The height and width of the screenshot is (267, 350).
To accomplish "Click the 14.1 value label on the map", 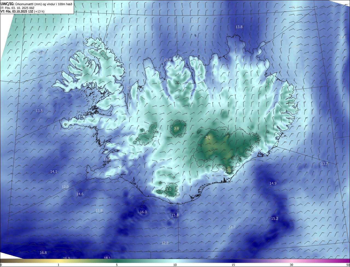I will (x=54, y=171).
